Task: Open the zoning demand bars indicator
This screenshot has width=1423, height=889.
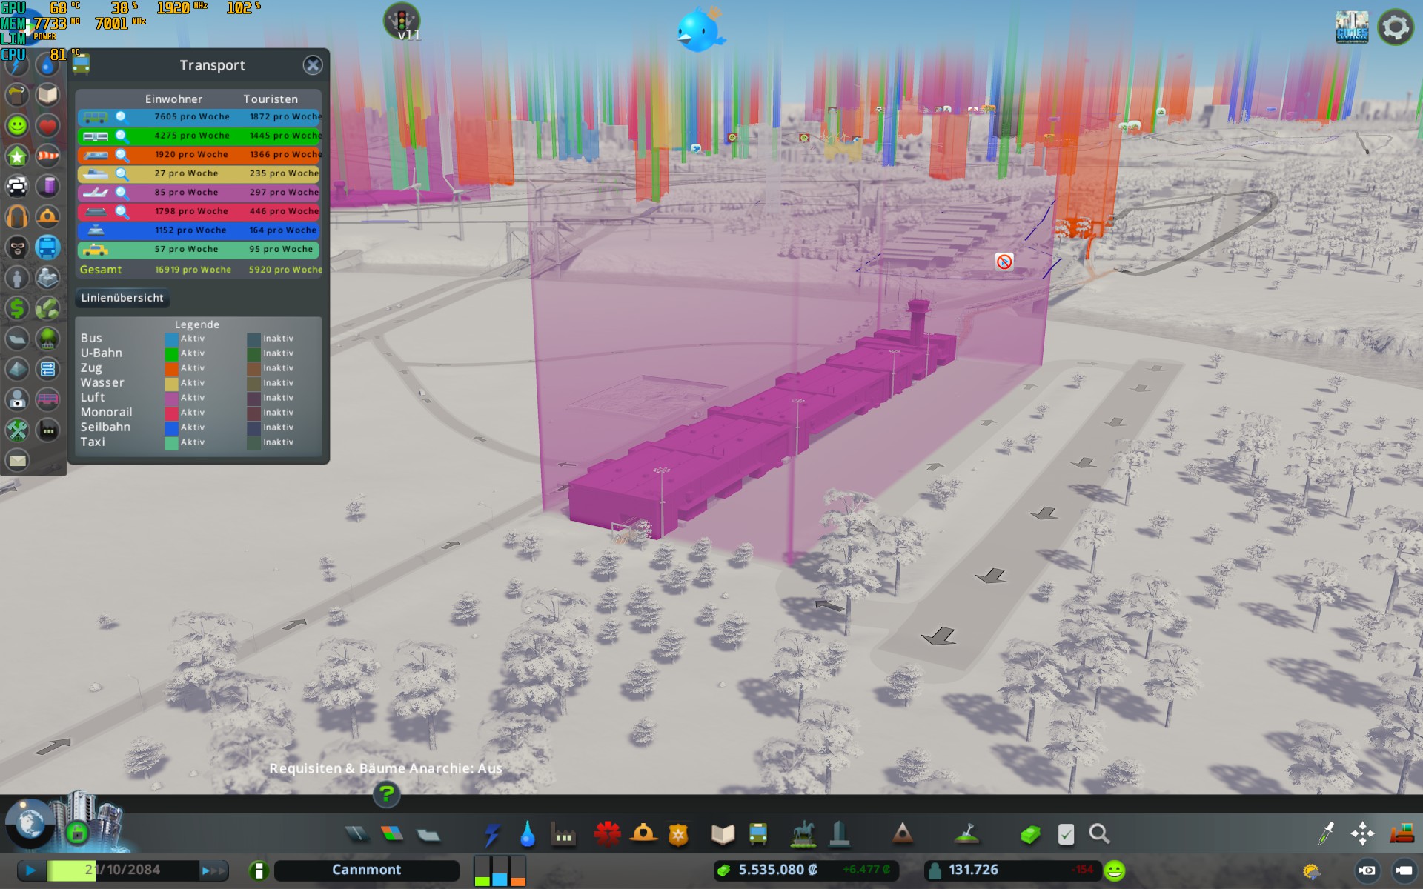Action: point(500,870)
